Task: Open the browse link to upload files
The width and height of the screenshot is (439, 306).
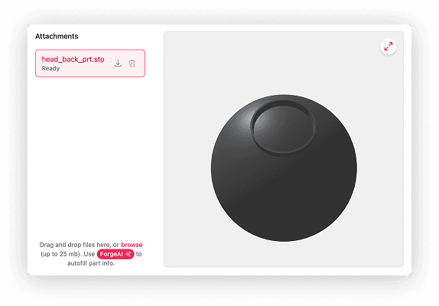Action: point(132,245)
